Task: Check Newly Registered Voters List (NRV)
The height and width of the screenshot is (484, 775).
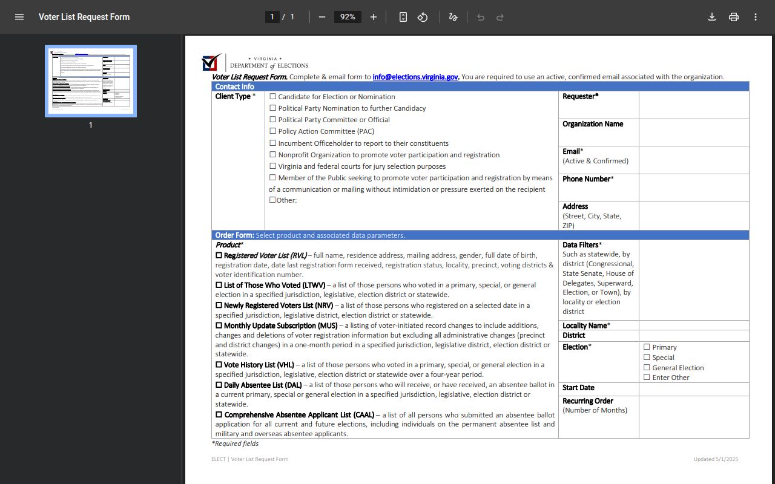Action: coord(219,305)
